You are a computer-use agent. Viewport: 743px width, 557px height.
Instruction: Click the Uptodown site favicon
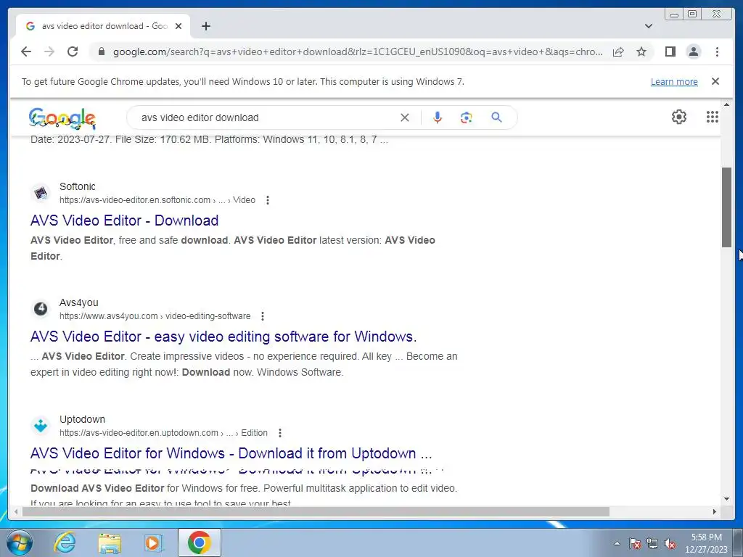(x=41, y=426)
